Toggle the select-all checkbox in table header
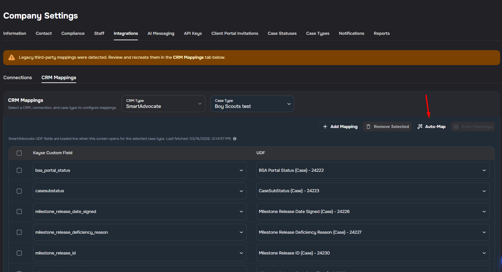 tap(19, 153)
